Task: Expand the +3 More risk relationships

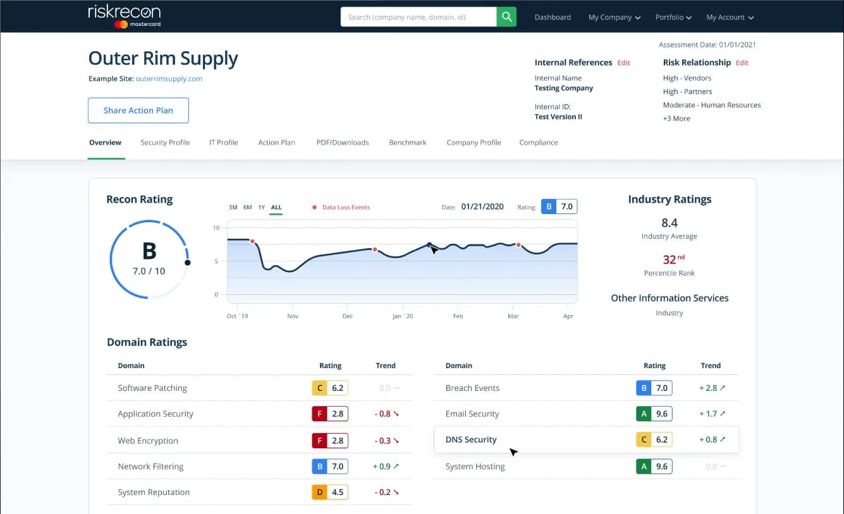Action: click(x=676, y=119)
